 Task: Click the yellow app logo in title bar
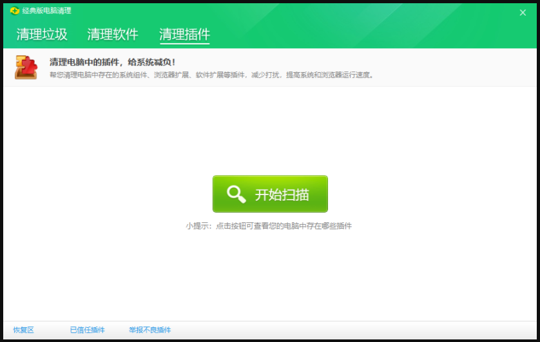point(14,11)
